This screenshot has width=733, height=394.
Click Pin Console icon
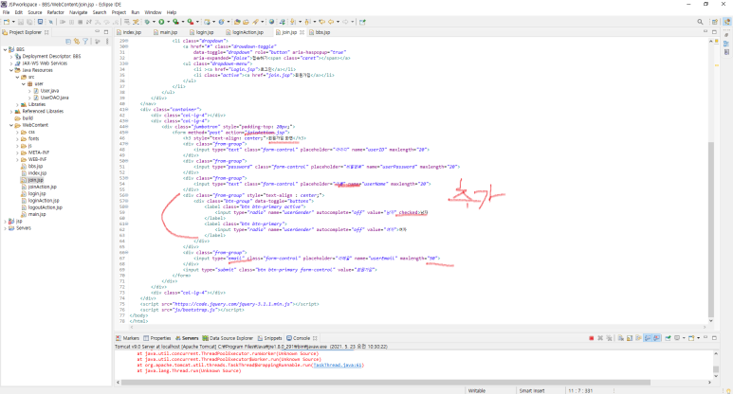coord(668,338)
